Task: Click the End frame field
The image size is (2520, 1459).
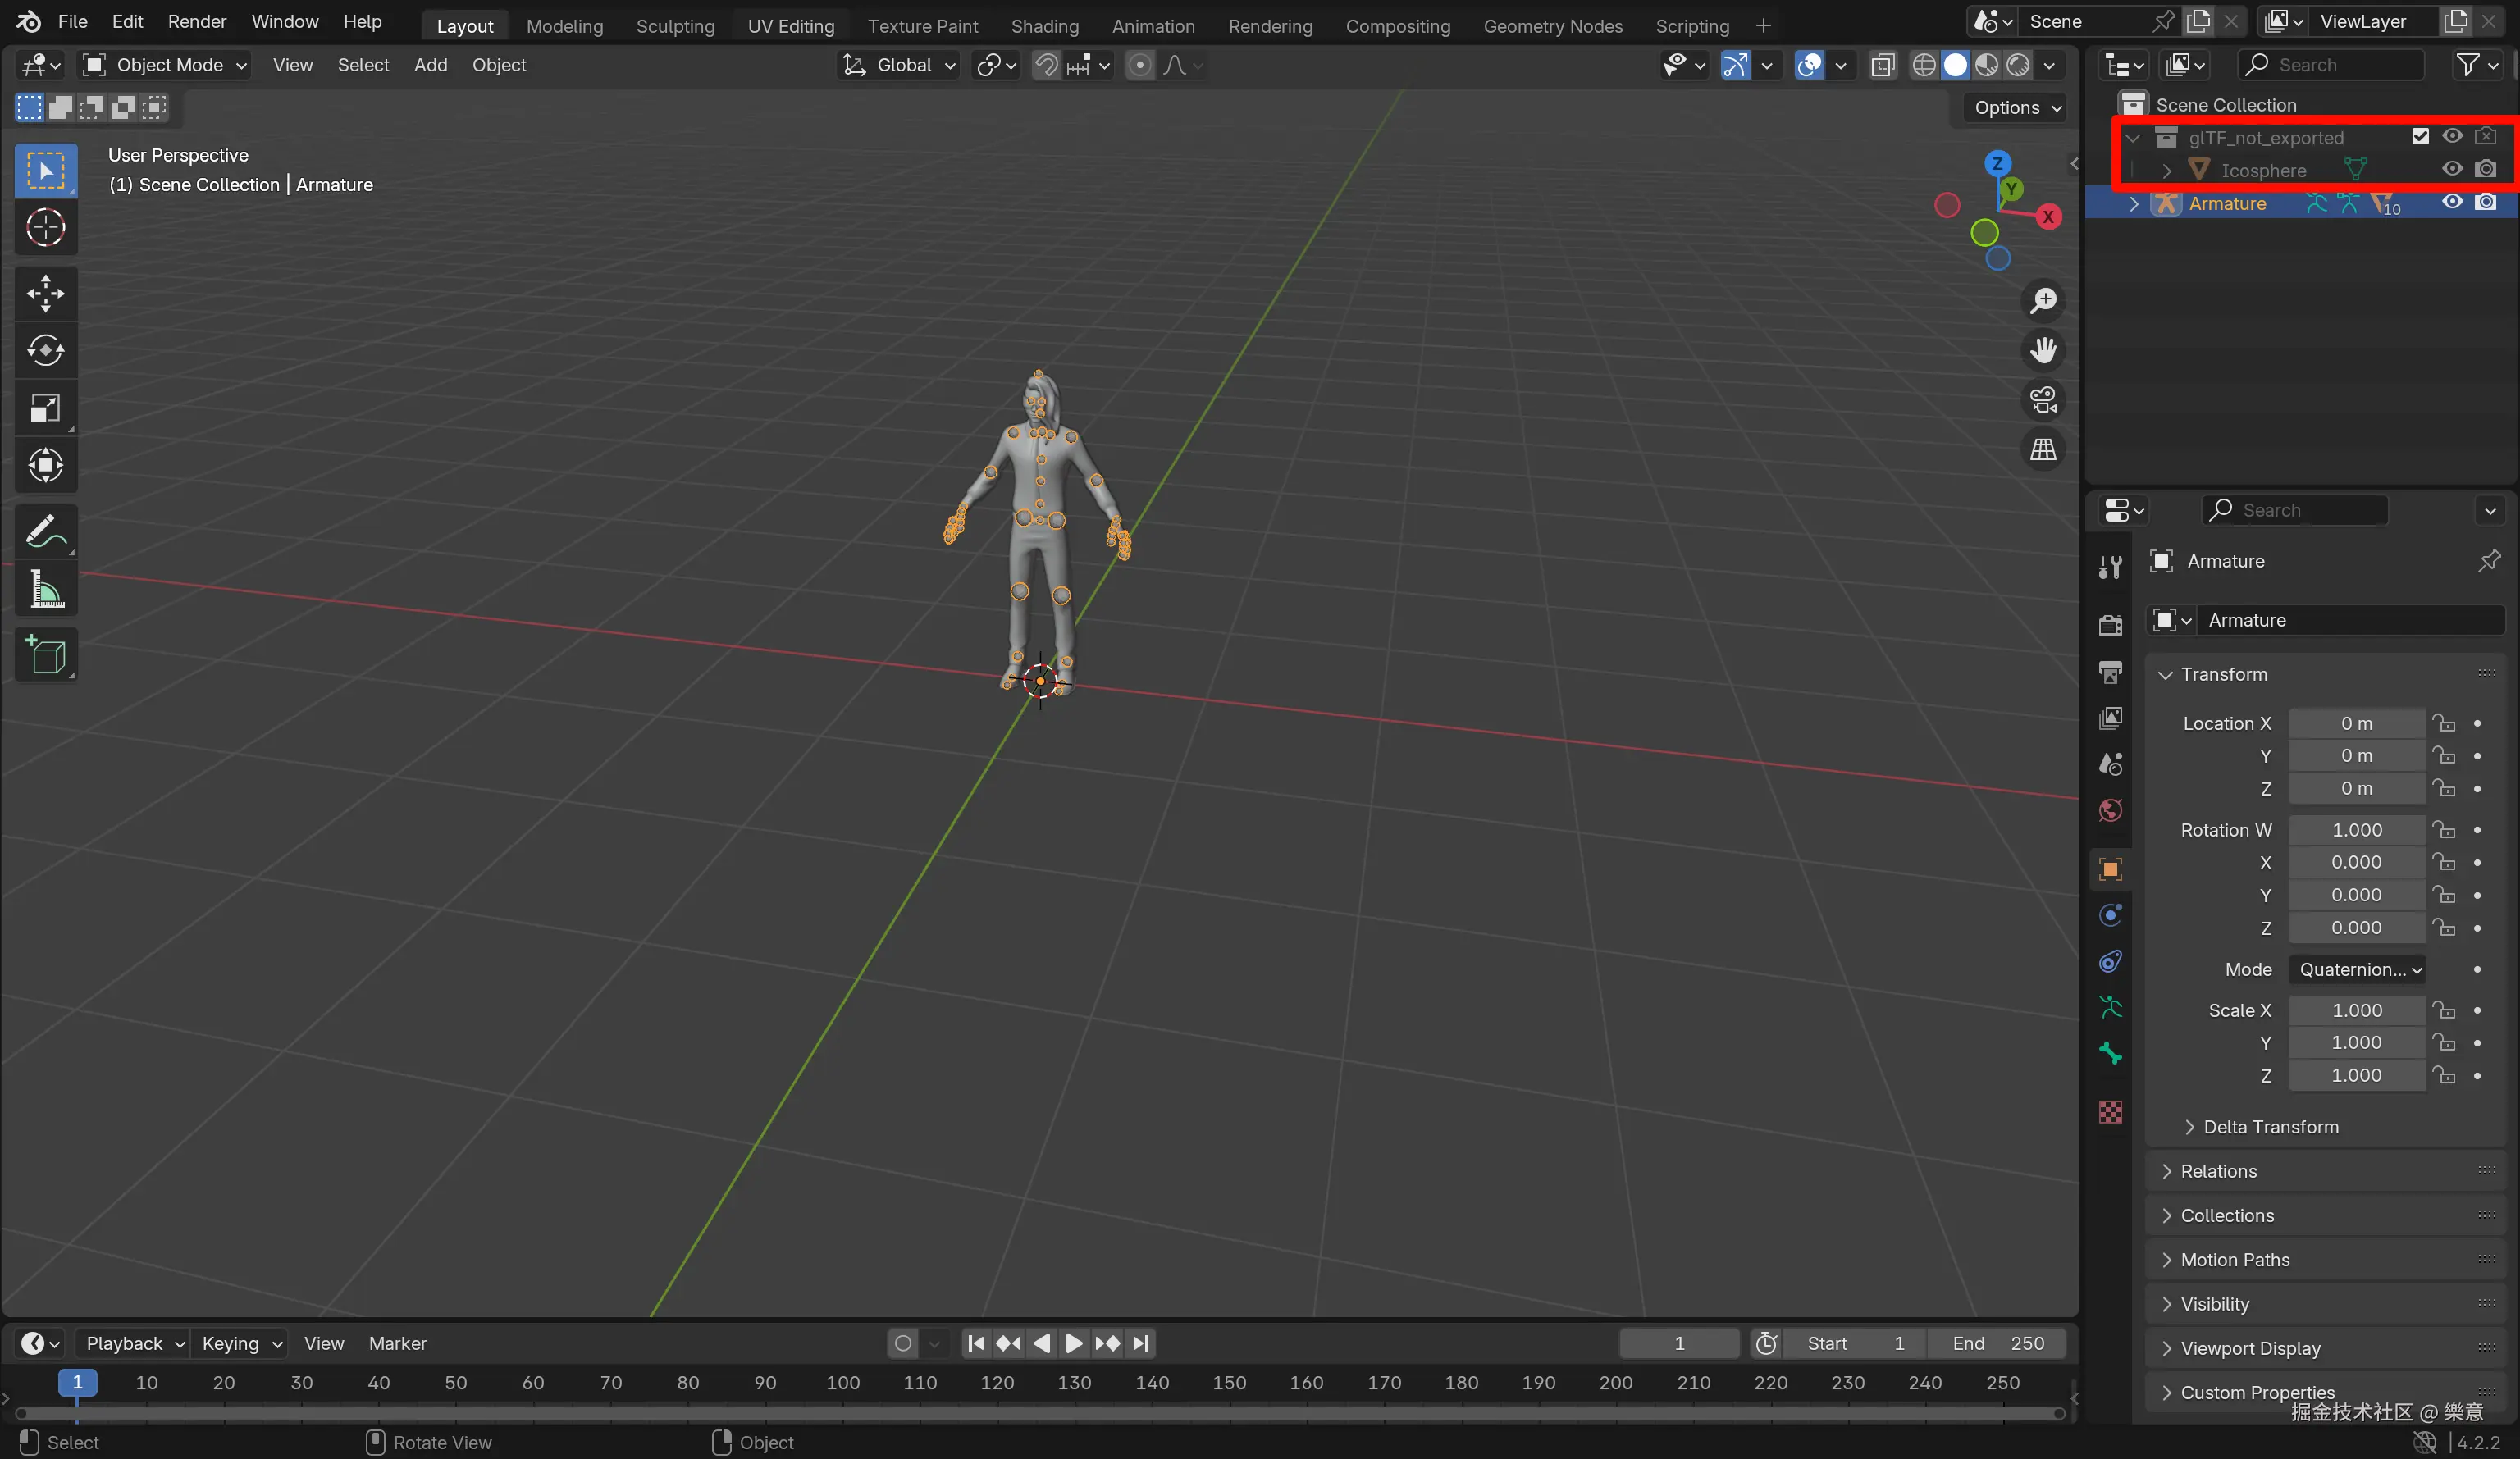Action: (1996, 1343)
